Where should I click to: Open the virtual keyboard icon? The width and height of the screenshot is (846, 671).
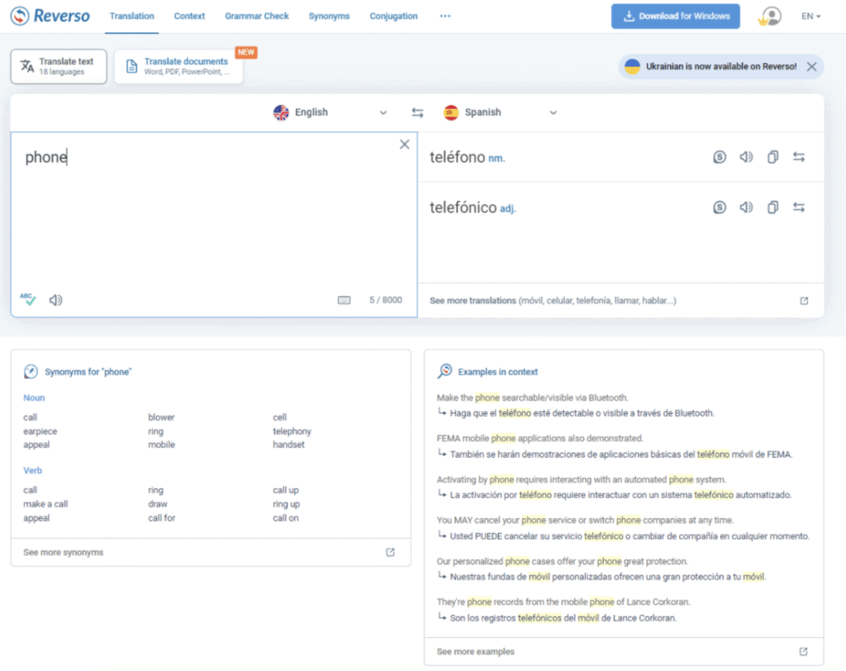[344, 300]
